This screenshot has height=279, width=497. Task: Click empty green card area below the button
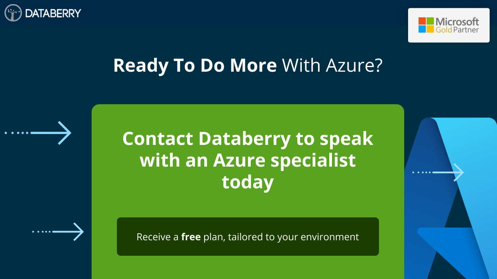coord(248,267)
